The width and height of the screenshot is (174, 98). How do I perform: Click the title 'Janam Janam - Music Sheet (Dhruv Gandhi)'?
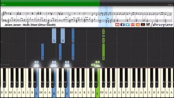(x=30, y=25)
